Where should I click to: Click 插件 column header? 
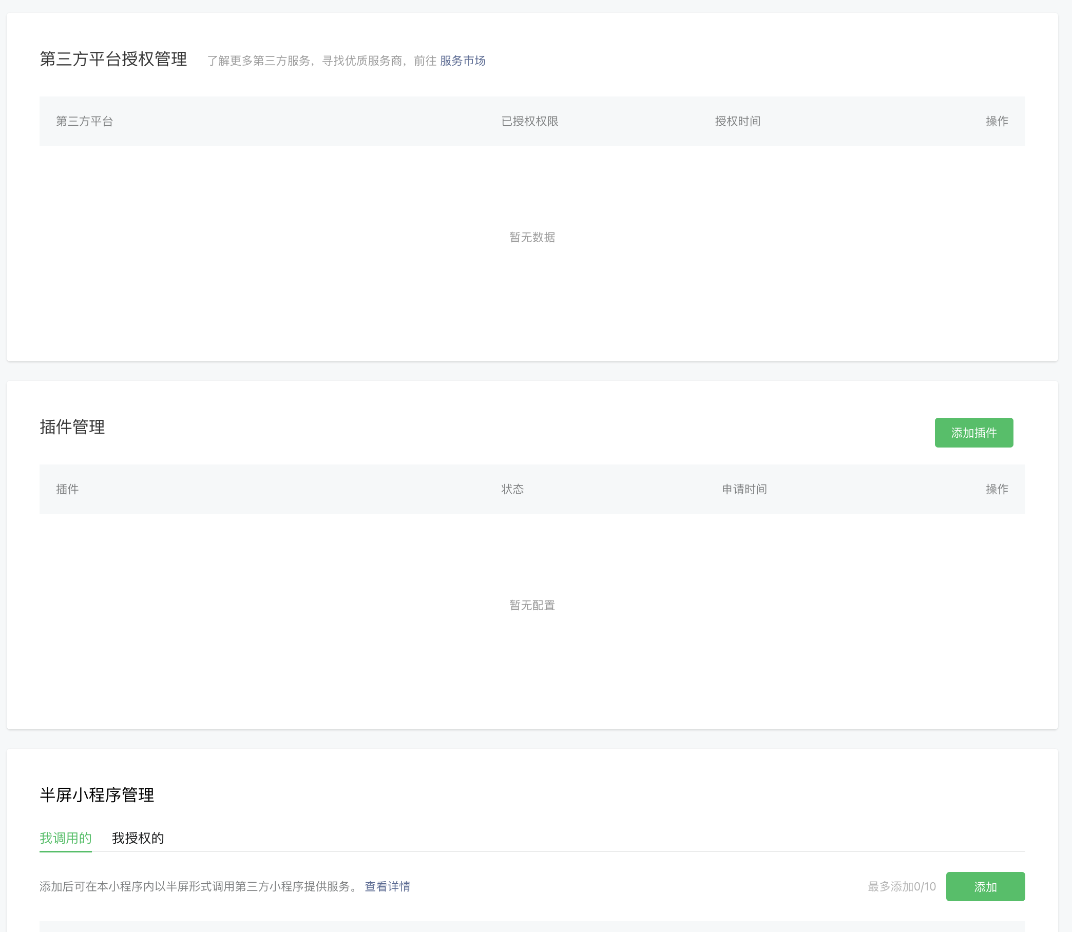tap(67, 489)
